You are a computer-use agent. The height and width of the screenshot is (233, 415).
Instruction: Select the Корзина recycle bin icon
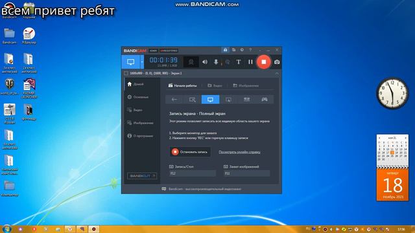click(29, 10)
